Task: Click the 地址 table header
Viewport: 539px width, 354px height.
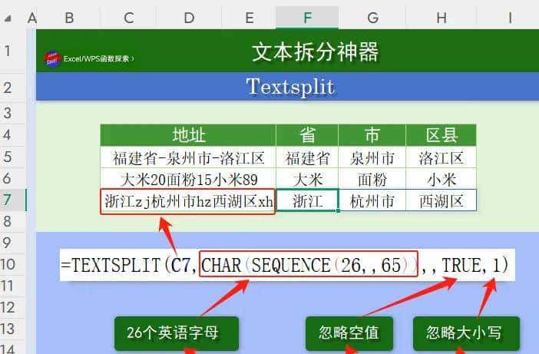Action: [188, 135]
